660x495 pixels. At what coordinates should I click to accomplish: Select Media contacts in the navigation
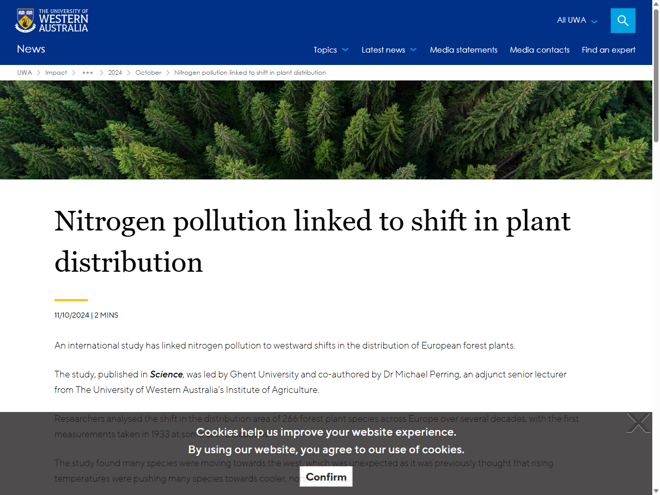coord(540,50)
